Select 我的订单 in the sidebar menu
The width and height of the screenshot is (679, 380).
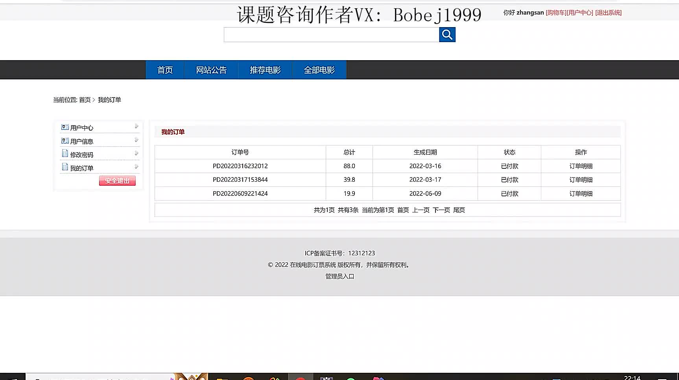(82, 168)
